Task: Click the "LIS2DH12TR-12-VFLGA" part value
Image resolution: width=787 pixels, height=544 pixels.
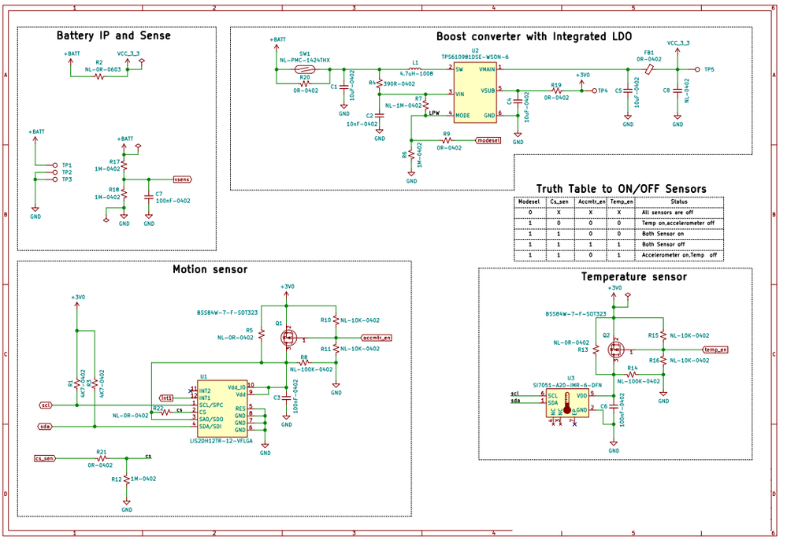Action: click(221, 441)
